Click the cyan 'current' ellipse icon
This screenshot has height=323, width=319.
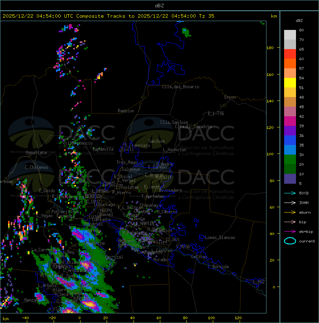tap(290, 241)
